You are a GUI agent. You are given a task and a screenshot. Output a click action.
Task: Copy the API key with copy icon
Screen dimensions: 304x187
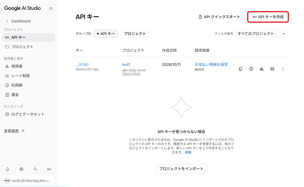(x=240, y=69)
